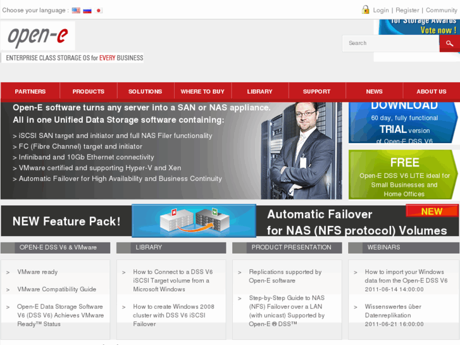Click the padlock icon beside Login
Screen dimensions: 460x345
click(365, 9)
